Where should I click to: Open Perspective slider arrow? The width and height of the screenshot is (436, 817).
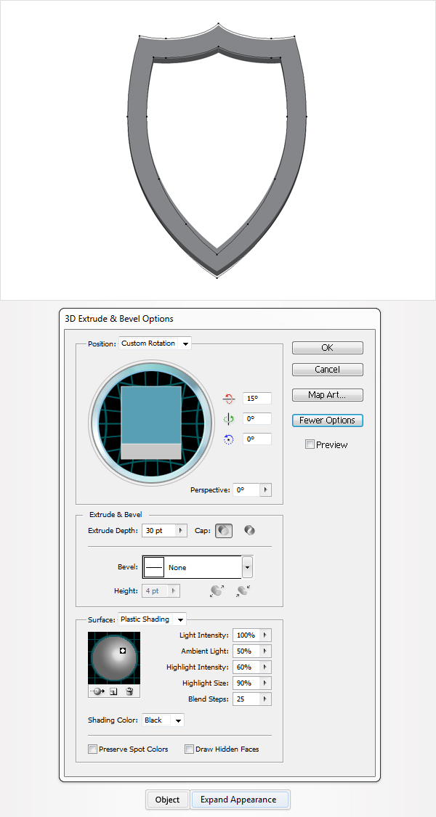266,490
